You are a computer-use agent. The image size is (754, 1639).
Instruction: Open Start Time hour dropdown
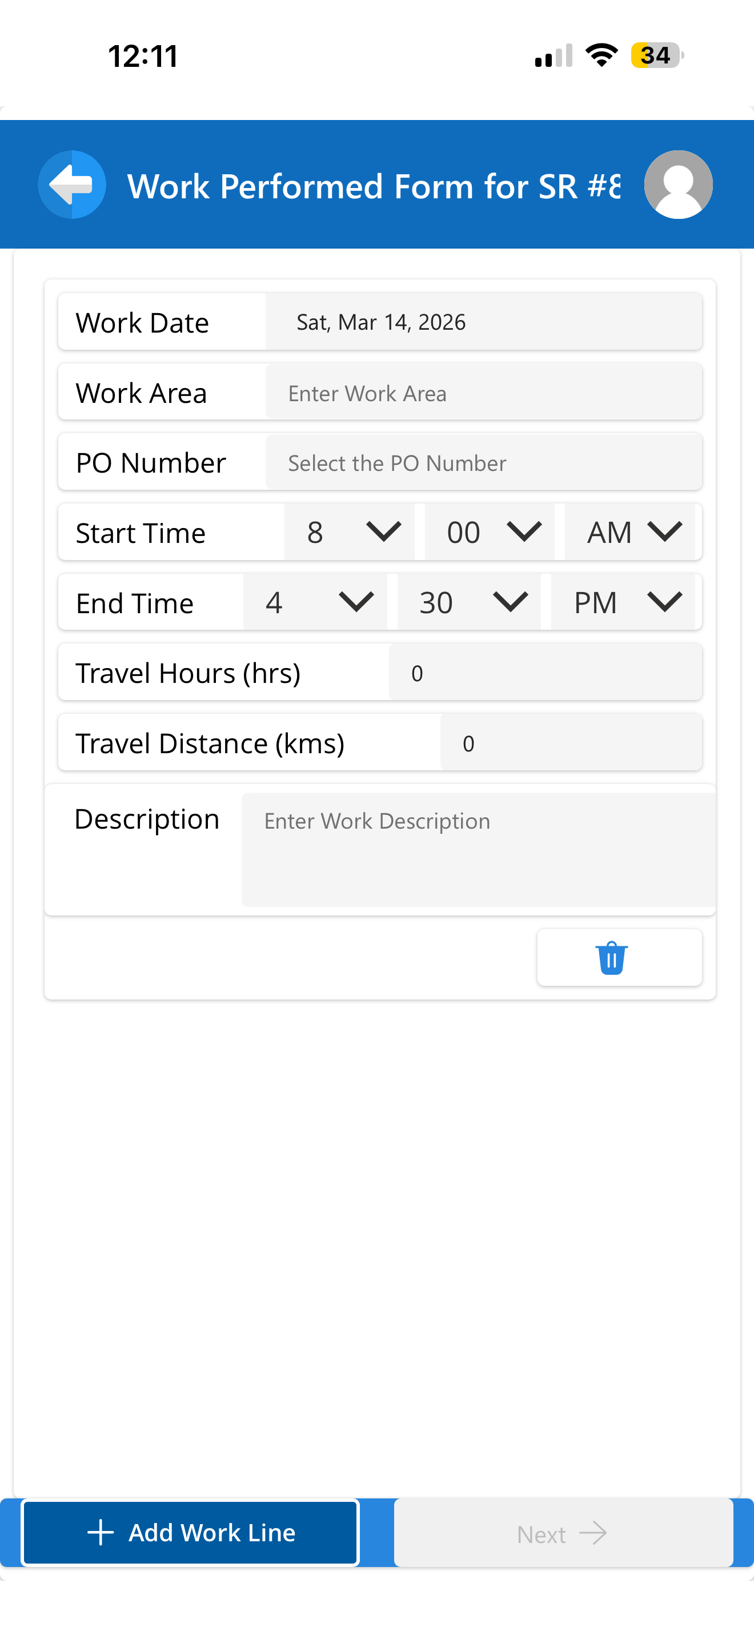click(x=350, y=532)
